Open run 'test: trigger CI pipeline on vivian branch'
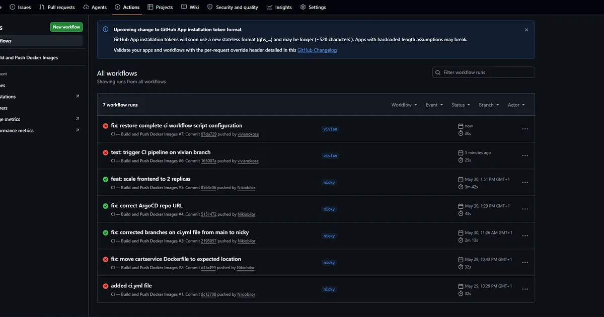 tap(161, 152)
